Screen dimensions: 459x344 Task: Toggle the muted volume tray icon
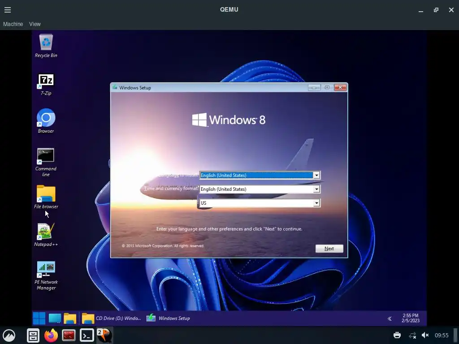click(425, 335)
